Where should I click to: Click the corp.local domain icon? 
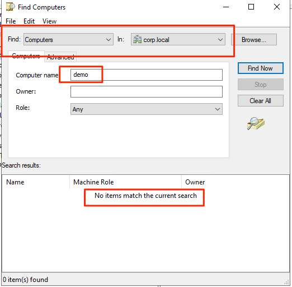click(137, 39)
